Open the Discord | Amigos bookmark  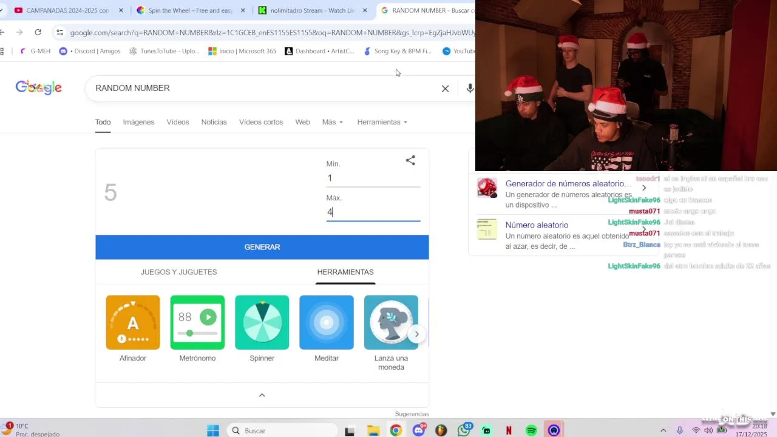click(x=90, y=51)
